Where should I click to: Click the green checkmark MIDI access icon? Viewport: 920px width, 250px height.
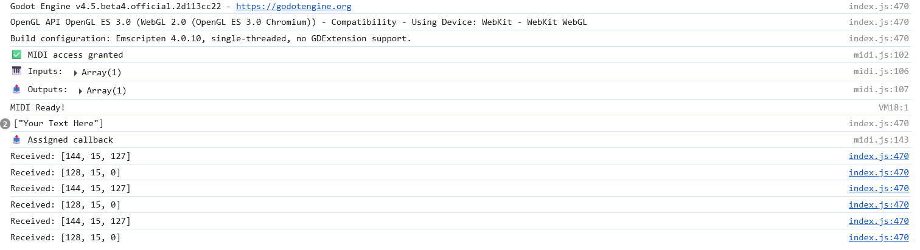tap(16, 55)
